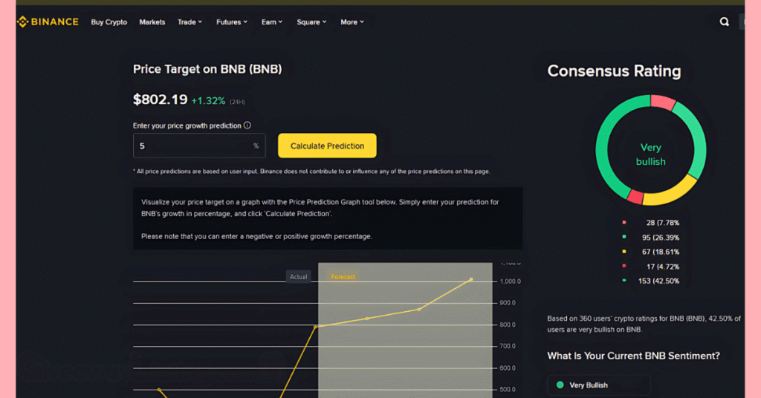761x398 pixels.
Task: Expand the Trade menu
Action: tap(190, 22)
